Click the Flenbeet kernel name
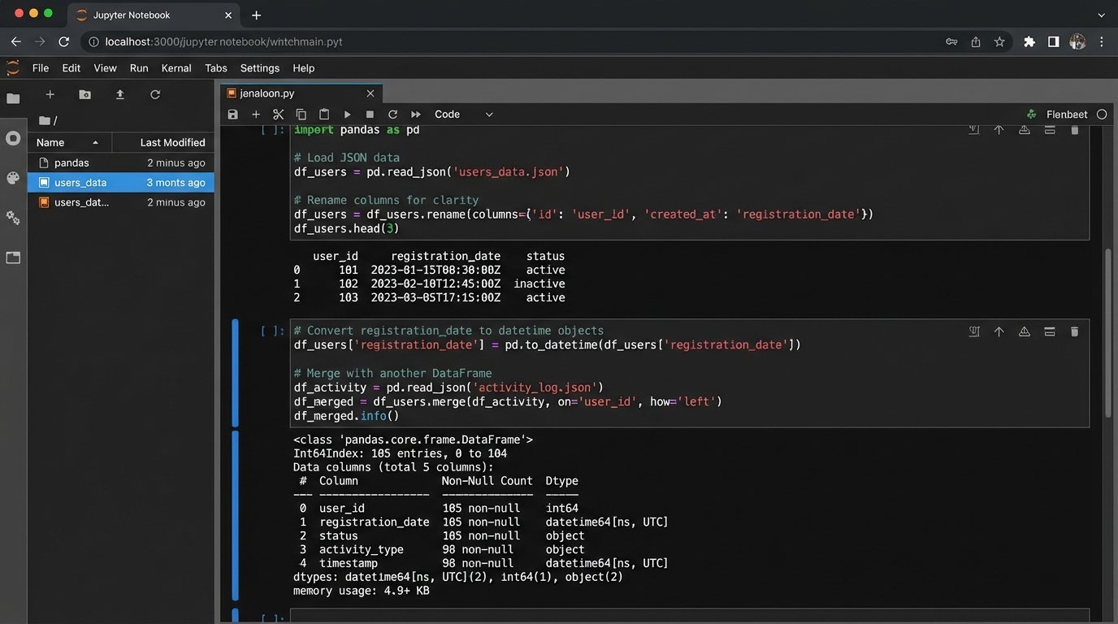This screenshot has width=1118, height=624. [1067, 115]
